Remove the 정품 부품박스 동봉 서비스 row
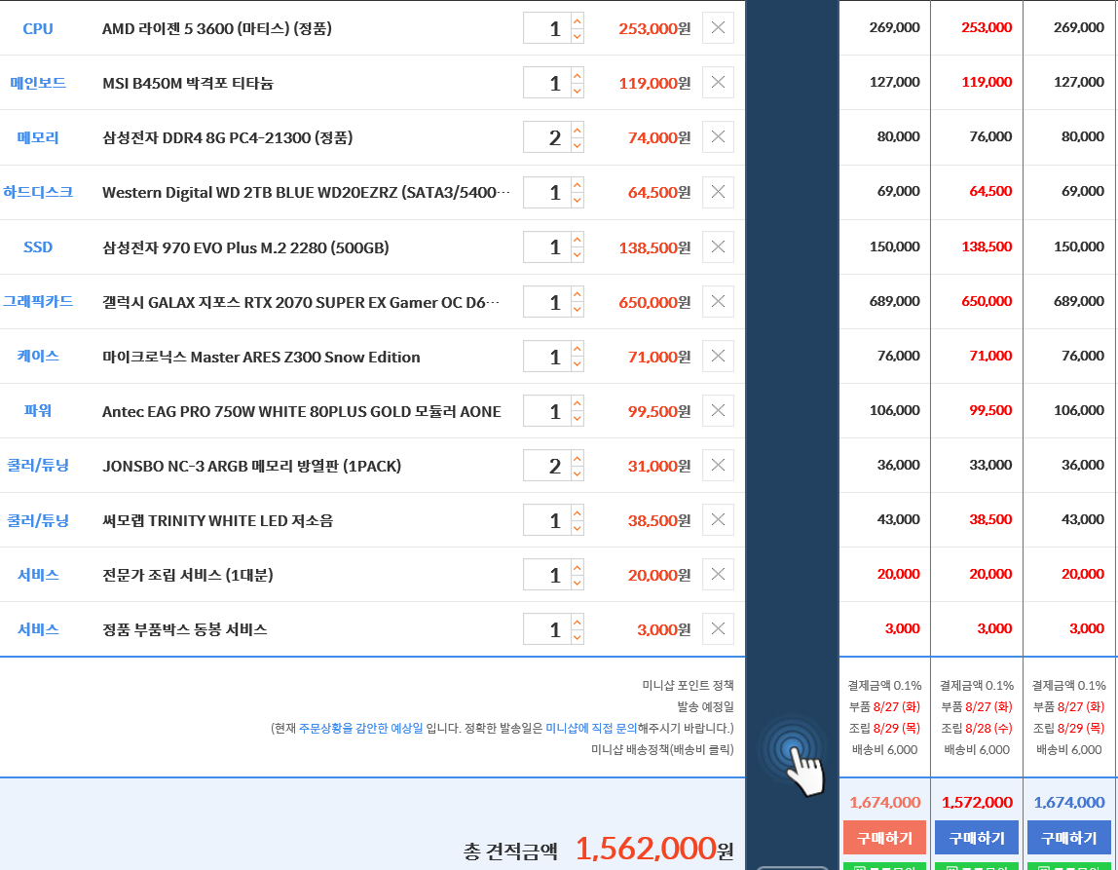This screenshot has width=1118, height=870. [x=718, y=629]
